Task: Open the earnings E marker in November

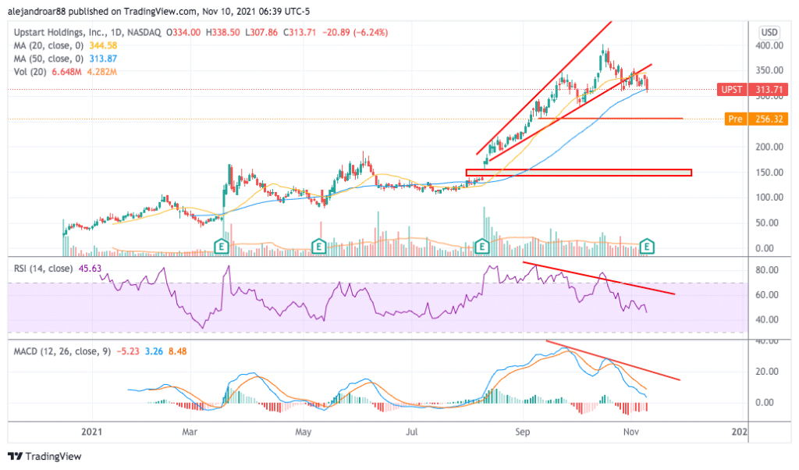Action: [x=647, y=247]
